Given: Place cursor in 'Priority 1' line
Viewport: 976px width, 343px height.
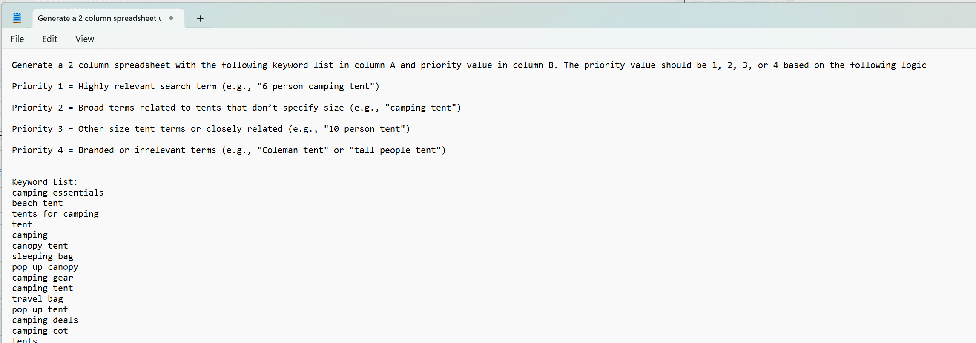Looking at the screenshot, I should click(x=195, y=86).
